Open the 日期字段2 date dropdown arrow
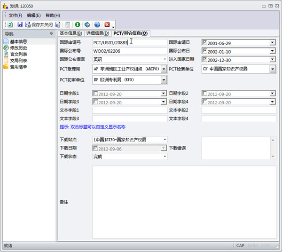The image size is (282, 252). (272, 93)
